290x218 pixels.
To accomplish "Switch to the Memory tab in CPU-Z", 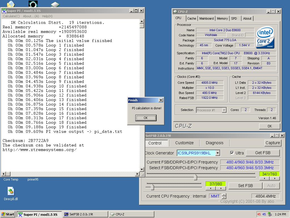I will point(222,18).
